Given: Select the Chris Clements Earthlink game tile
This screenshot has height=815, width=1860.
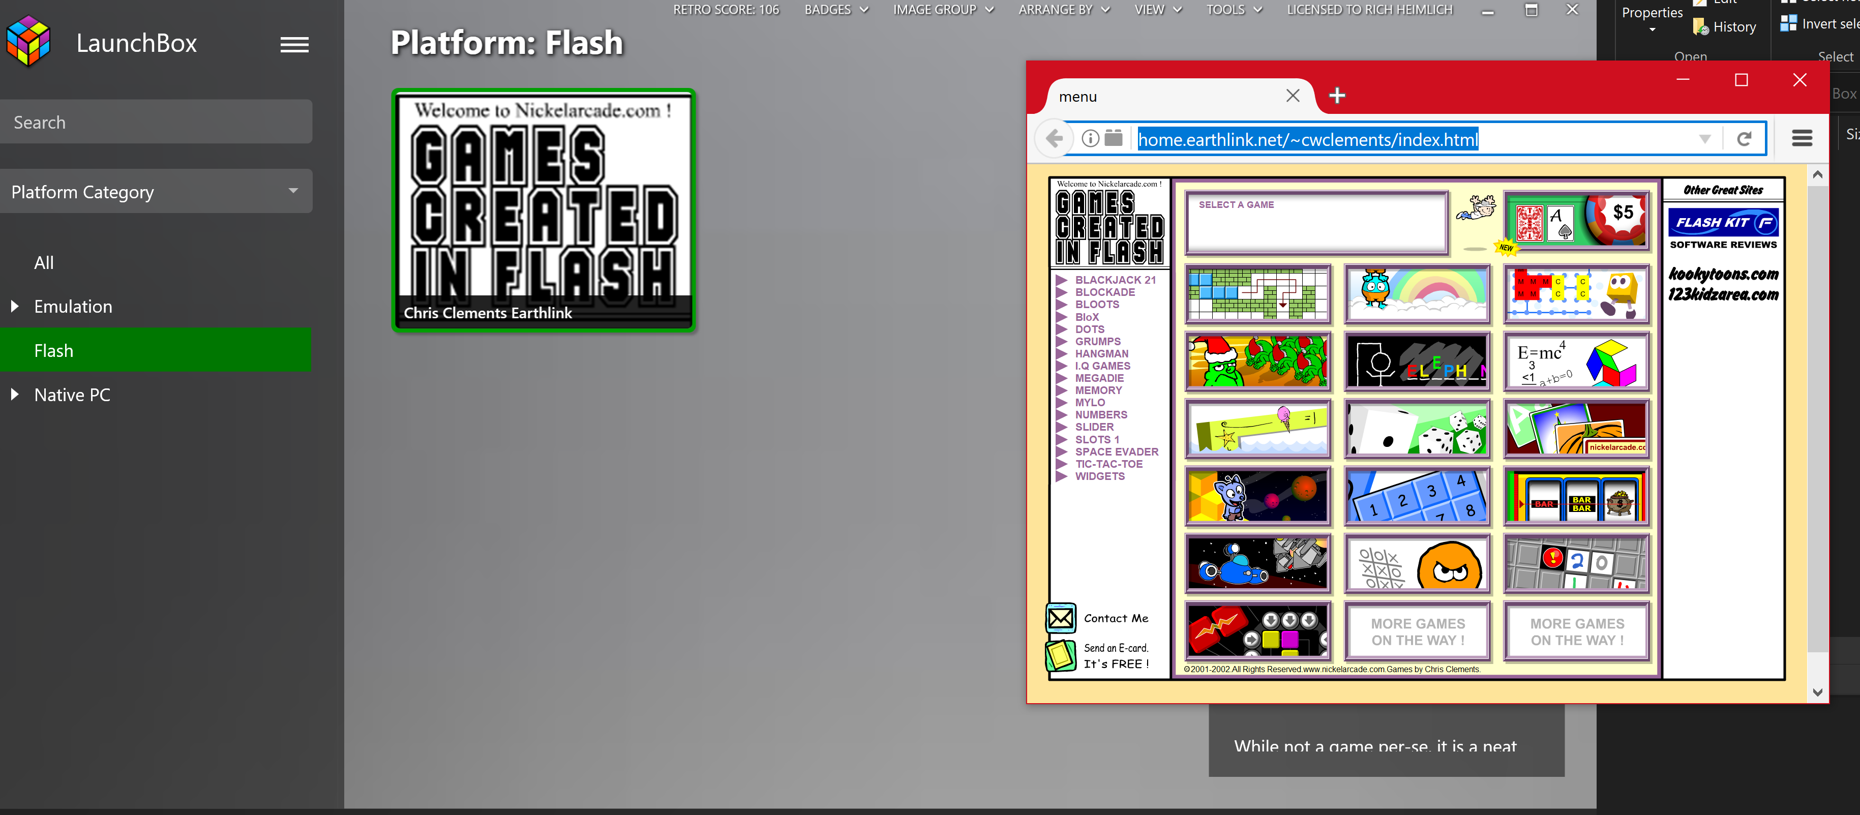Looking at the screenshot, I should click(x=544, y=209).
